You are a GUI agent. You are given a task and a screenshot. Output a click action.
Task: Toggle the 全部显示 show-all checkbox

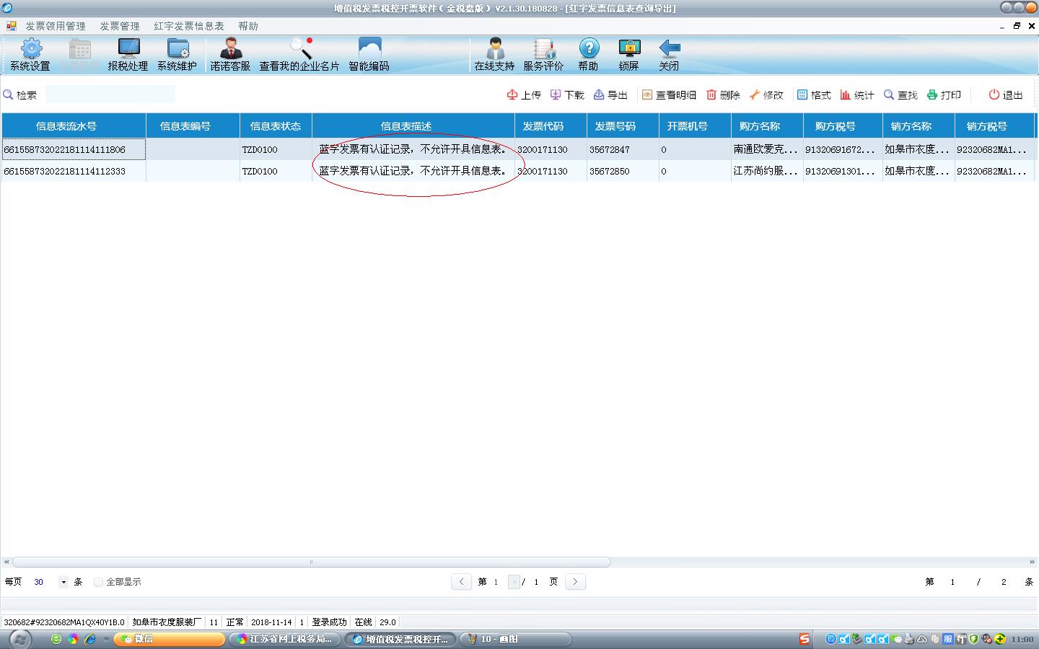click(98, 582)
